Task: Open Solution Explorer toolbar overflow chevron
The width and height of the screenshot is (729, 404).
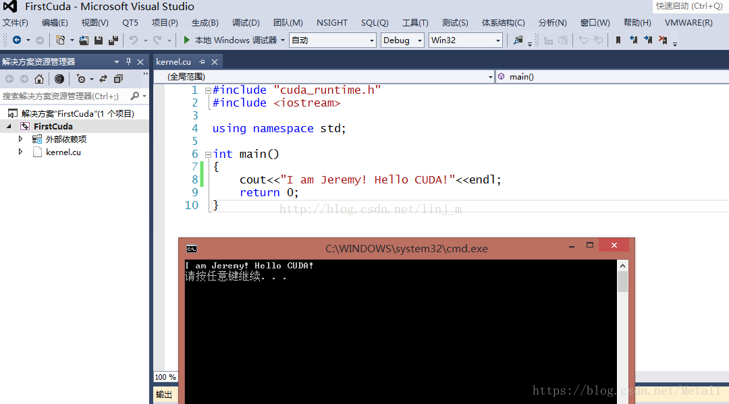Action: (x=146, y=74)
